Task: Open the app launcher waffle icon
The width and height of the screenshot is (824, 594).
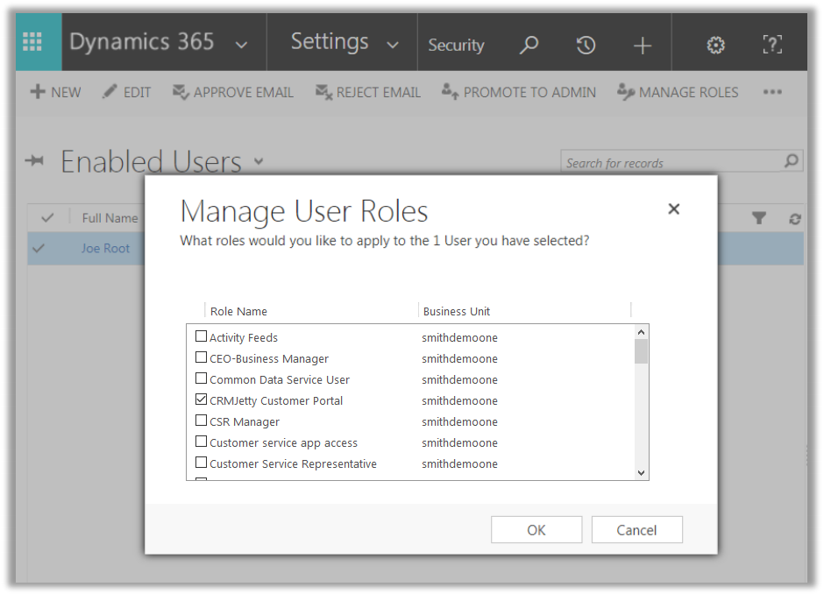Action: tap(32, 42)
